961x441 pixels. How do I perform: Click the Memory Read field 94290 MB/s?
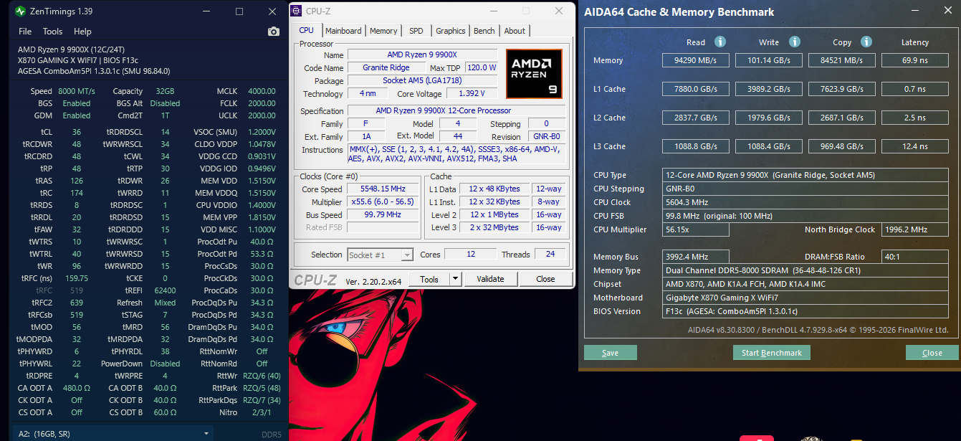[695, 60]
